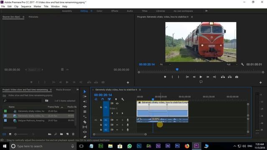The width and height of the screenshot is (267, 150).
Task: Select the Razor tool
Action: point(85,122)
